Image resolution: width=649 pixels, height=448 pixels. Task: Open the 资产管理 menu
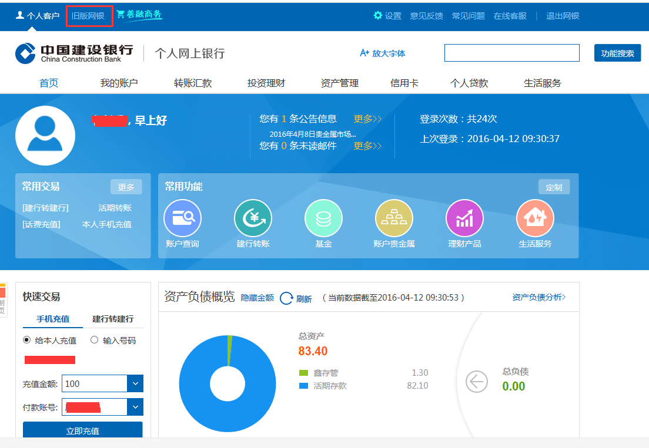tap(339, 83)
